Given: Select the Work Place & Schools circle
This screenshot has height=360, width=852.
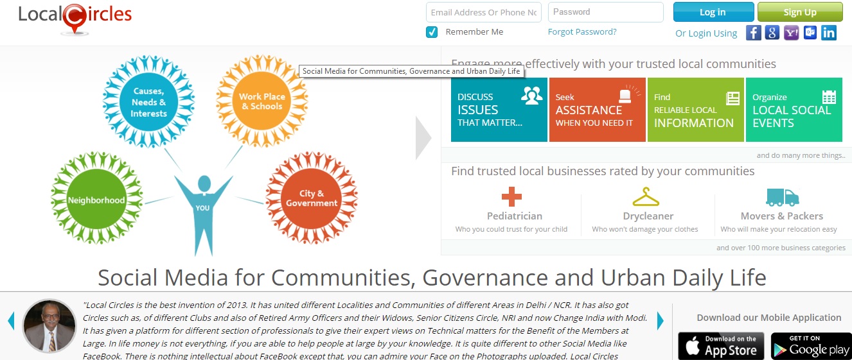Looking at the screenshot, I should coord(262,101).
